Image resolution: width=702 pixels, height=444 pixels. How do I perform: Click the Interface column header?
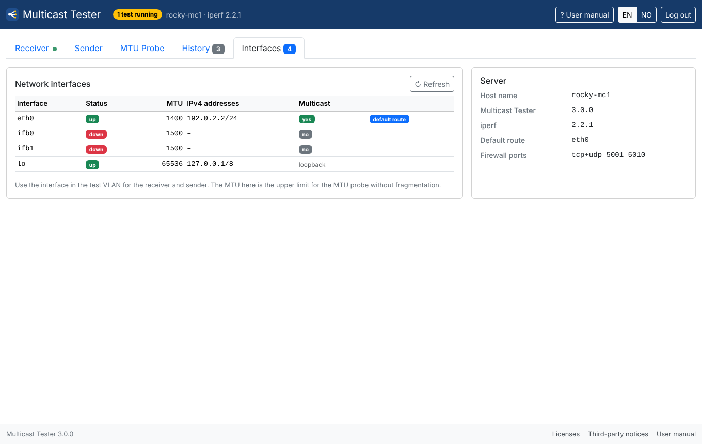point(32,103)
